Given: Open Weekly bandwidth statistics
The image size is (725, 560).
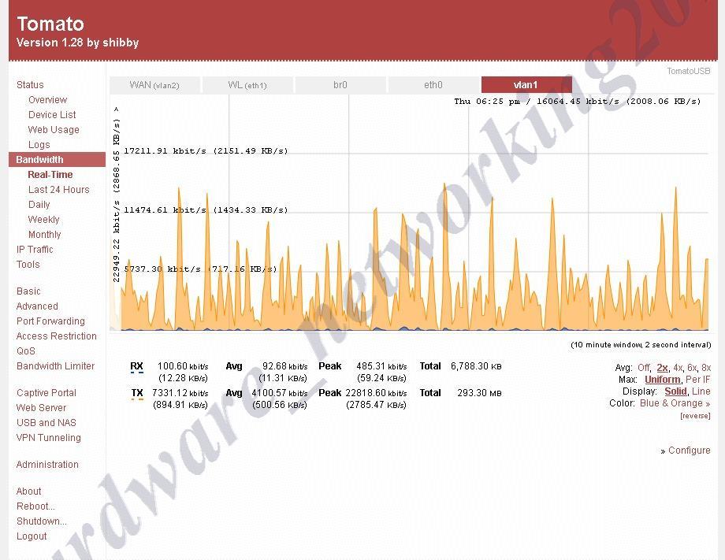Looking at the screenshot, I should [x=44, y=220].
